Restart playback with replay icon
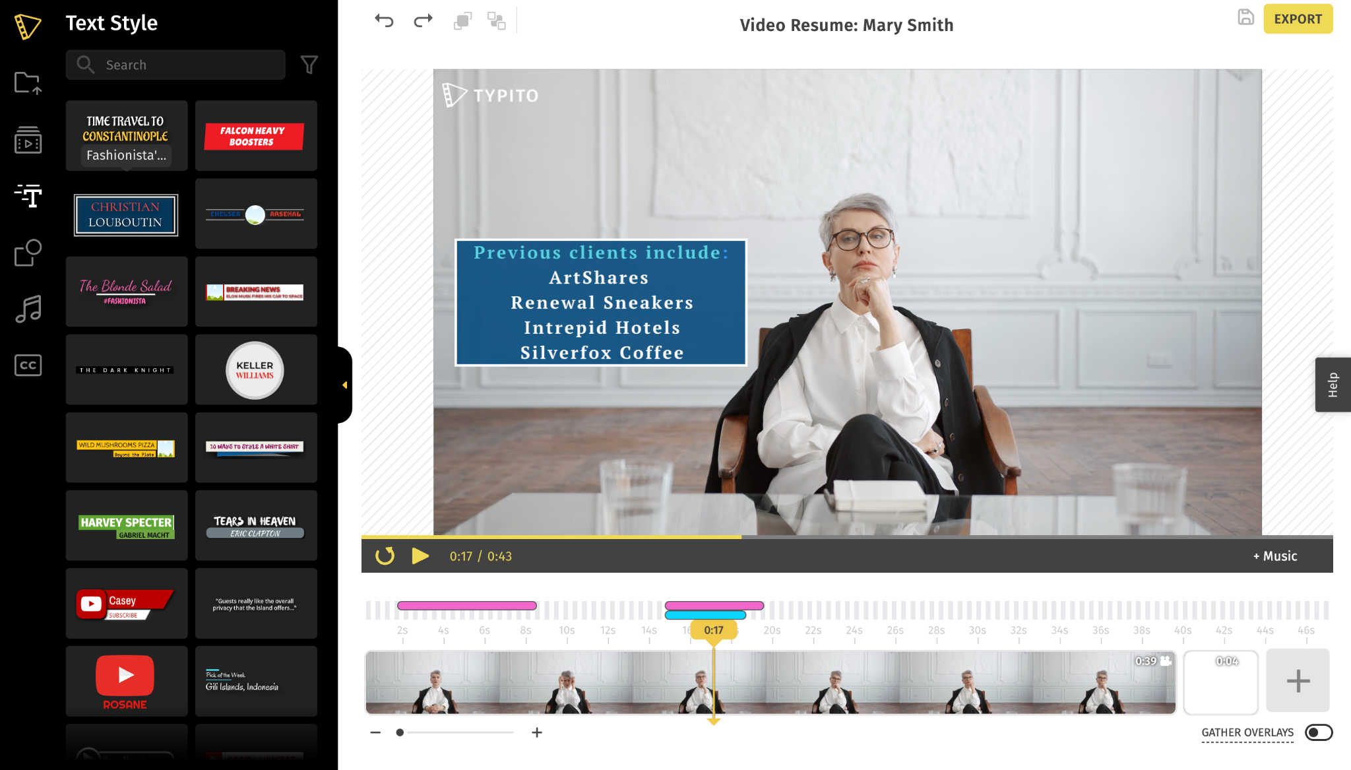Image resolution: width=1351 pixels, height=770 pixels. [385, 556]
